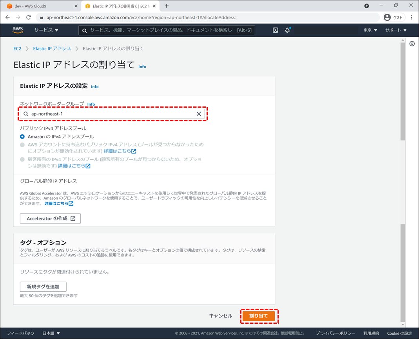The width and height of the screenshot is (419, 339).
Task: Select the 顧客所有の IPv4 アドレスプール option
Action: click(22, 159)
